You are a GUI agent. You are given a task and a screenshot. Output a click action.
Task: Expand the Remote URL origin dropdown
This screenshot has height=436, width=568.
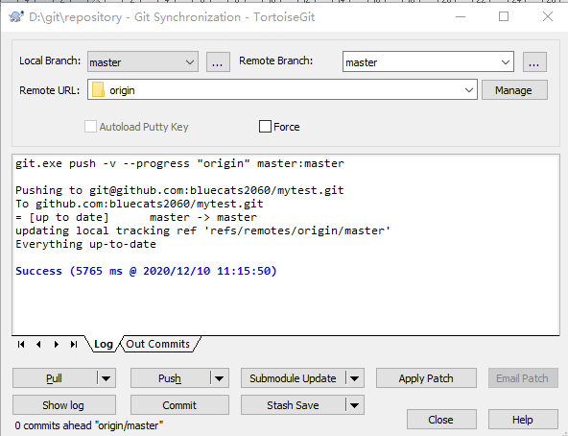282,89
